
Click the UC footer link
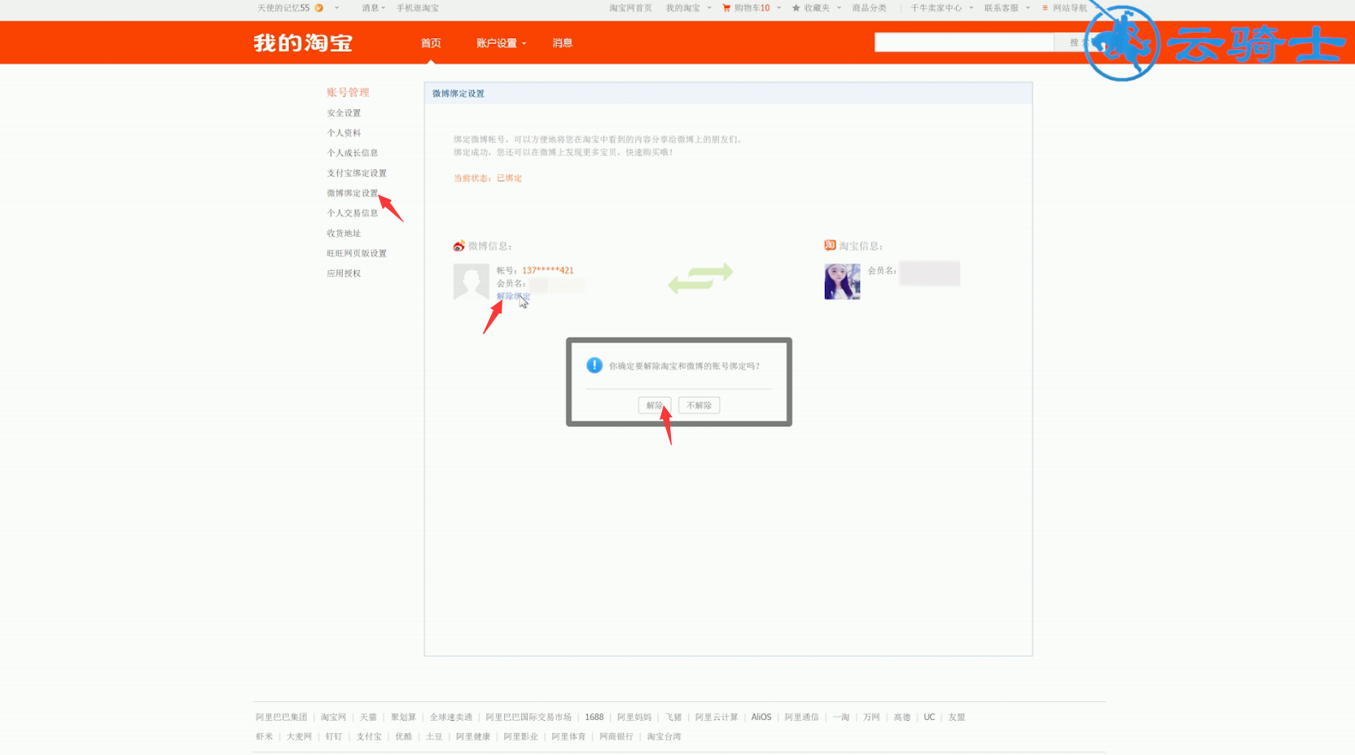pos(929,717)
